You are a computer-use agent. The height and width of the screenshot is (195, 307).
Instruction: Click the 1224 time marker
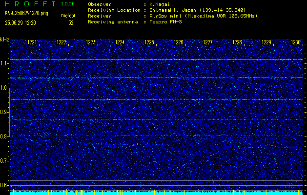coord(120,42)
